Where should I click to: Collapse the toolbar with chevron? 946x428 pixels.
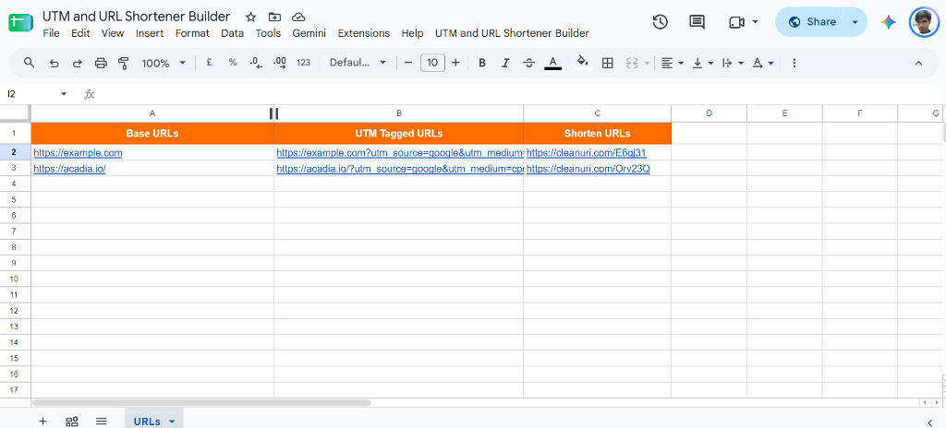(918, 63)
